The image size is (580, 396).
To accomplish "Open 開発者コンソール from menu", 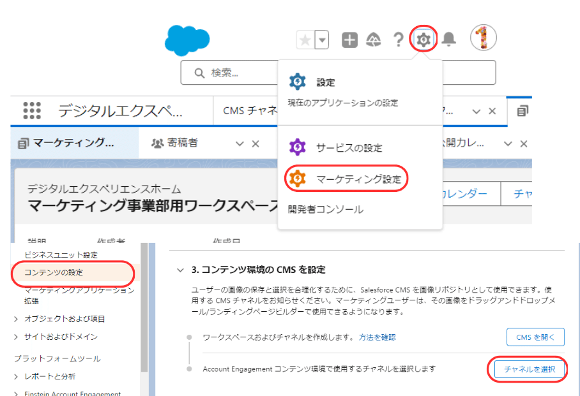I will (x=326, y=209).
